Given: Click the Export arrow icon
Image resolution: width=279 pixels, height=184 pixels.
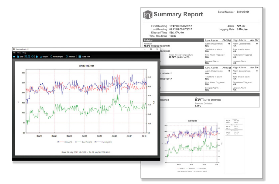Looking at the screenshot, I should pyautogui.click(x=41, y=56).
